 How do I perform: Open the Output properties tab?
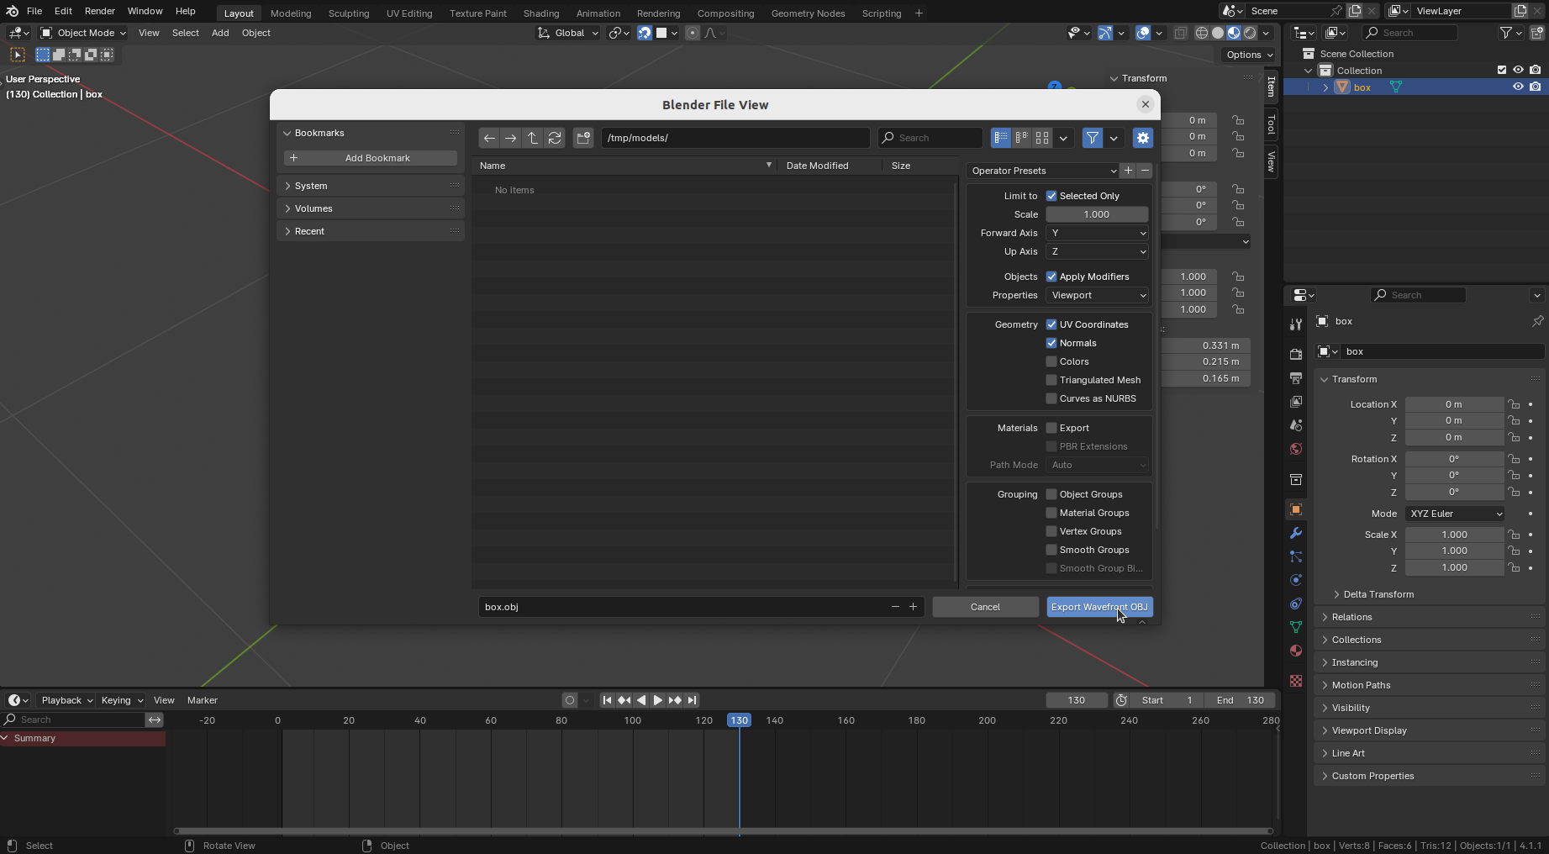[1296, 378]
